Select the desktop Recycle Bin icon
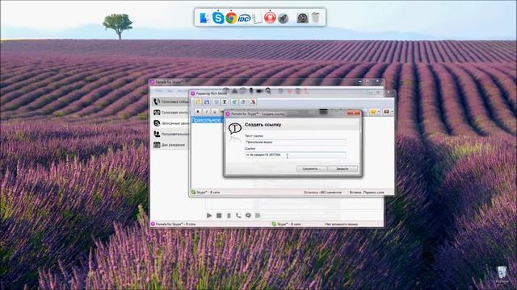Image resolution: width=517 pixels, height=290 pixels. 502,274
